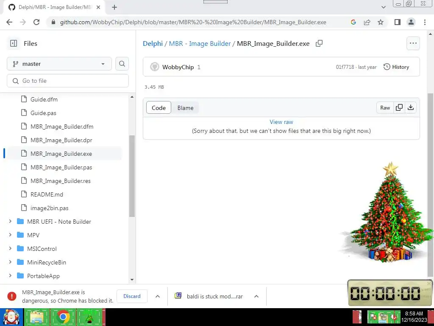Screen dimensions: 434x326
Task: Expand the MSIControl folder
Action: click(10, 248)
